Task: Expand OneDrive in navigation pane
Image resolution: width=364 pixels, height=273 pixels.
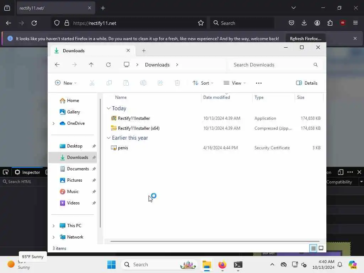Action: pos(54,123)
